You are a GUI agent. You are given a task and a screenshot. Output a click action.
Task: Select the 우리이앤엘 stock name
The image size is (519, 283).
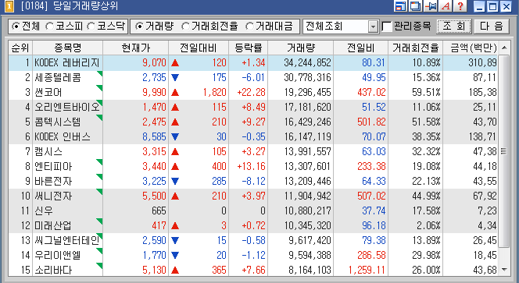[58, 255]
